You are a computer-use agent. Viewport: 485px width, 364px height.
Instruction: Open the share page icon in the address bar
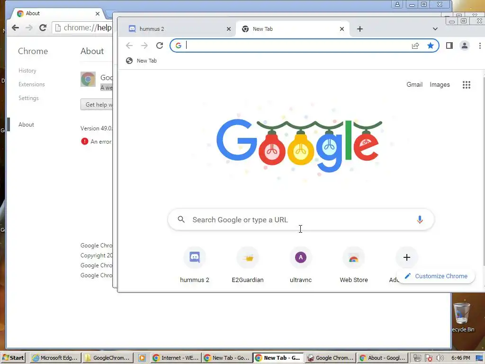(415, 46)
